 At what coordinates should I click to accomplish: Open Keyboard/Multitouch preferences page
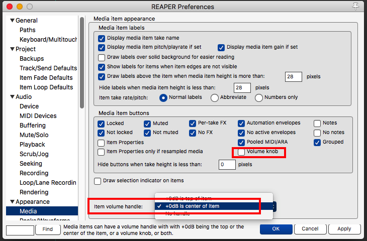coord(48,40)
